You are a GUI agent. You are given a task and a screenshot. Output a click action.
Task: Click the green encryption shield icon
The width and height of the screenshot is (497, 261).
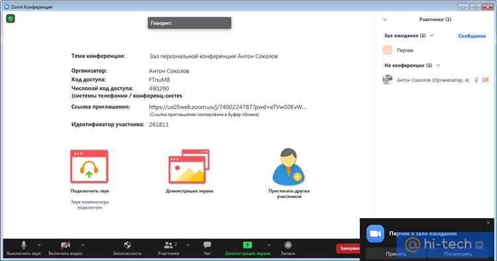pyautogui.click(x=11, y=19)
